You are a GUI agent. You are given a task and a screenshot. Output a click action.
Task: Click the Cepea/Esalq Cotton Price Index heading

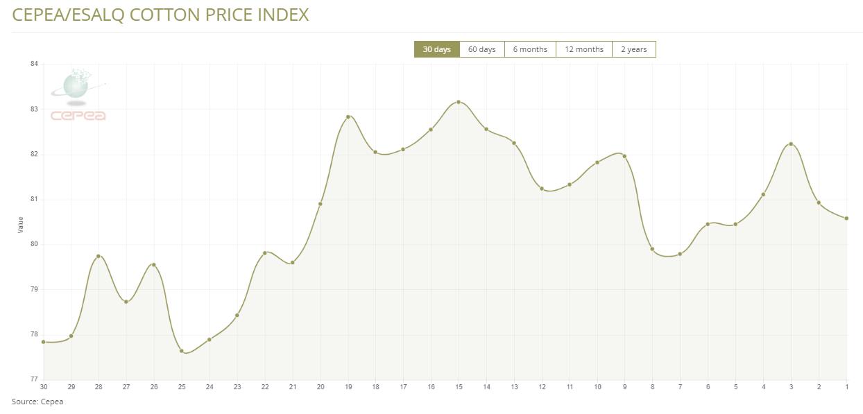point(160,15)
